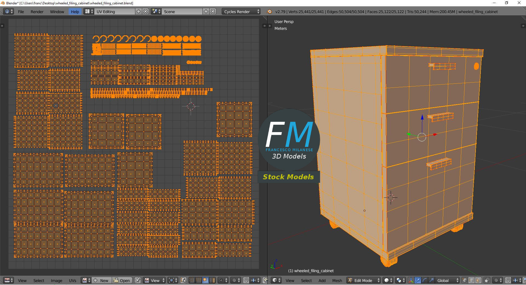Browse scenes with the scene icon

156,11
